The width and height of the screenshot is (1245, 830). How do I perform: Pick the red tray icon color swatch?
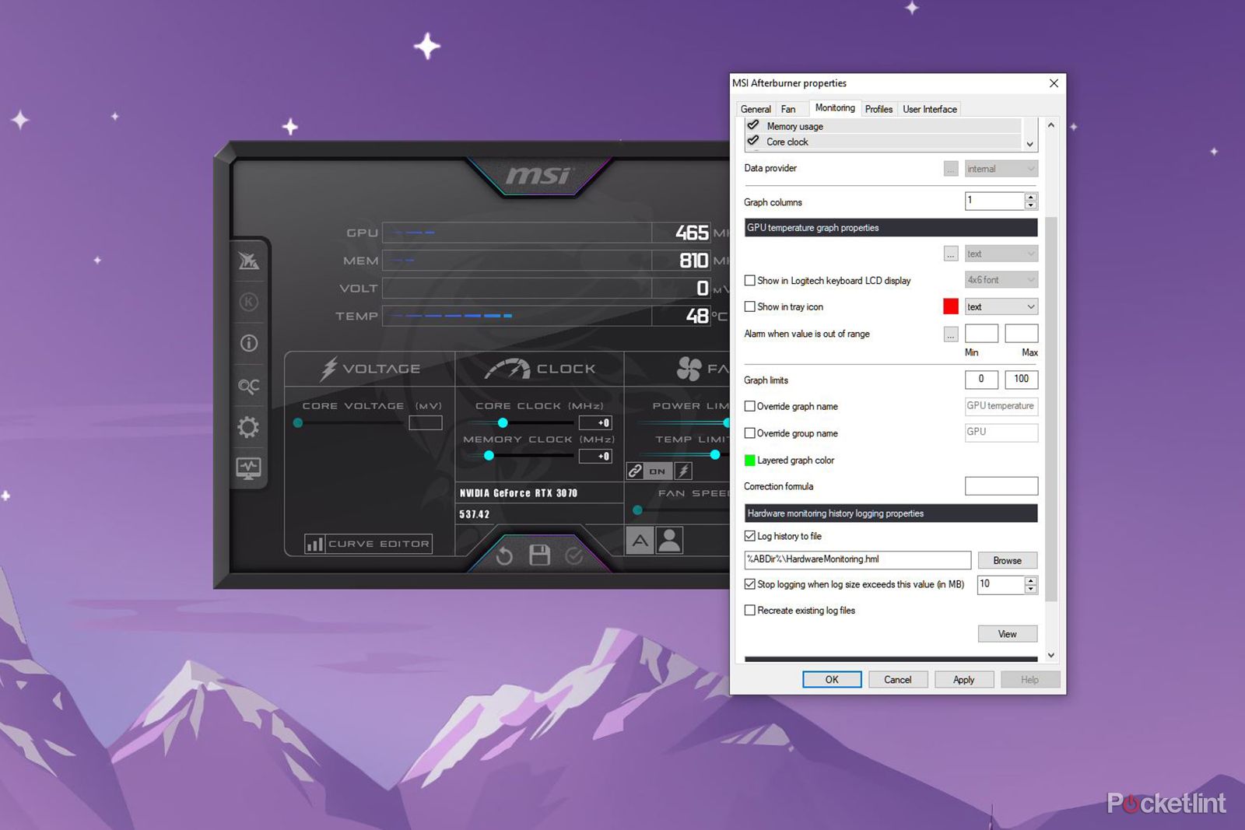[951, 306]
